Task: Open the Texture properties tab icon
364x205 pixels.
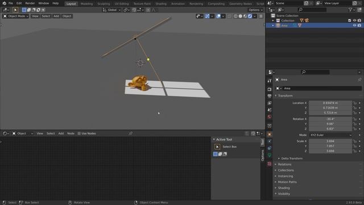Action: (269, 164)
